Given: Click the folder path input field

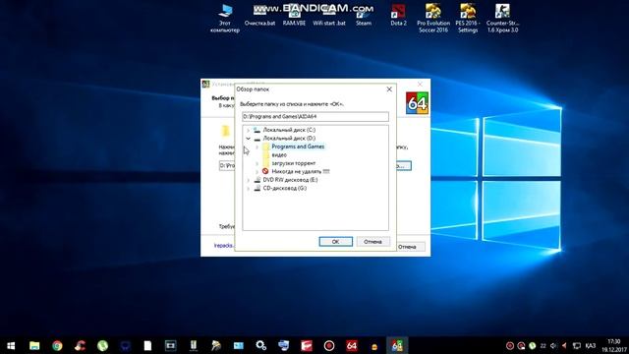Looking at the screenshot, I should (x=315, y=116).
